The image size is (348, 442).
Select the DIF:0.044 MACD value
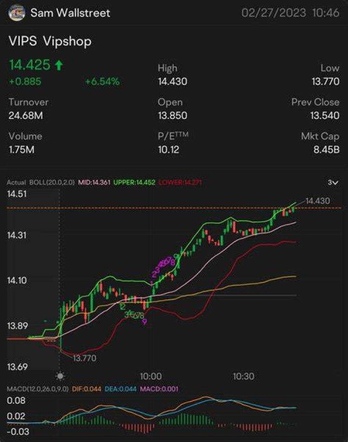click(x=87, y=389)
